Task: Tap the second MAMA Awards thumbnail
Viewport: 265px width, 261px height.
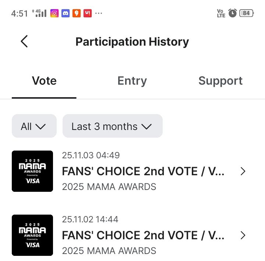Action: coord(32,235)
